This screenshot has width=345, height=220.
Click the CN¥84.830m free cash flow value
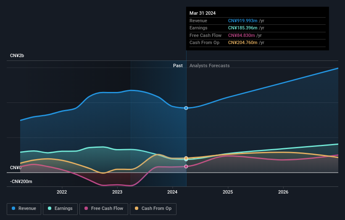tap(241, 35)
